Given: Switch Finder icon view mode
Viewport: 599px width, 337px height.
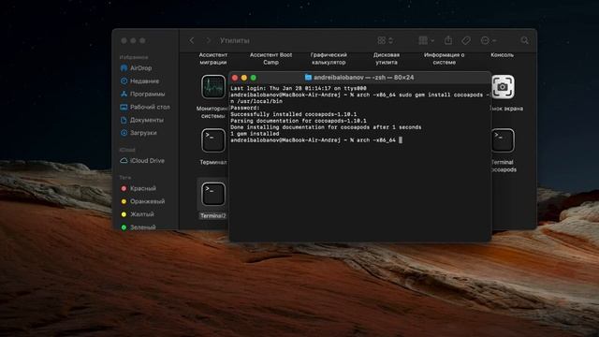Looking at the screenshot, I should point(385,40).
